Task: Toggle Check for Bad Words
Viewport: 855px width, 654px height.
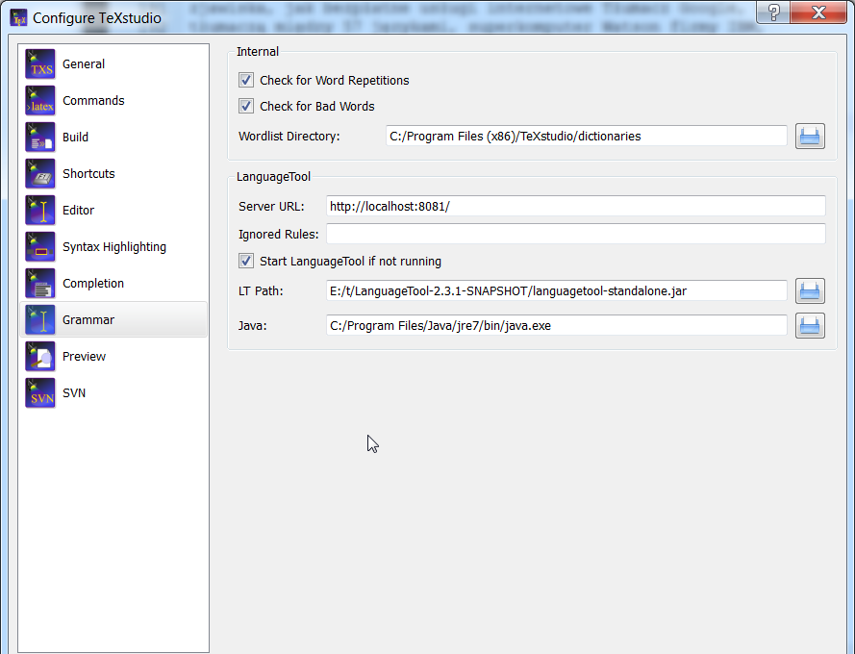Action: (x=246, y=106)
